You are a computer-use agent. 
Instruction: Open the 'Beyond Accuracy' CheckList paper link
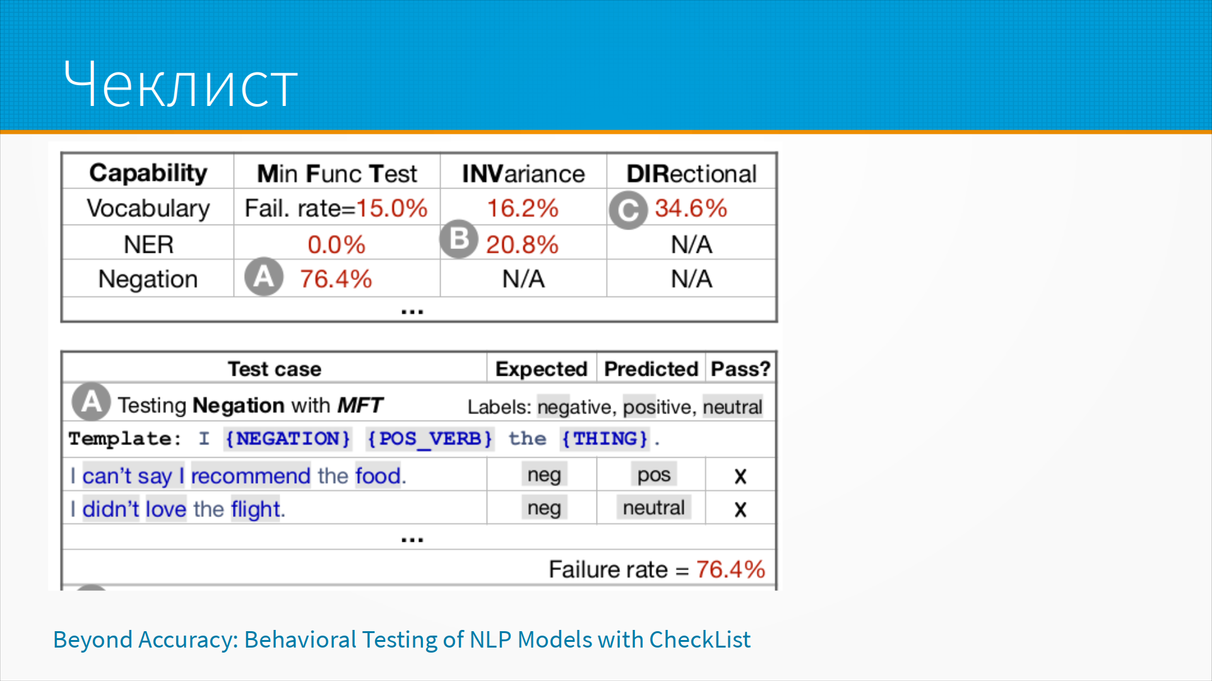(401, 639)
